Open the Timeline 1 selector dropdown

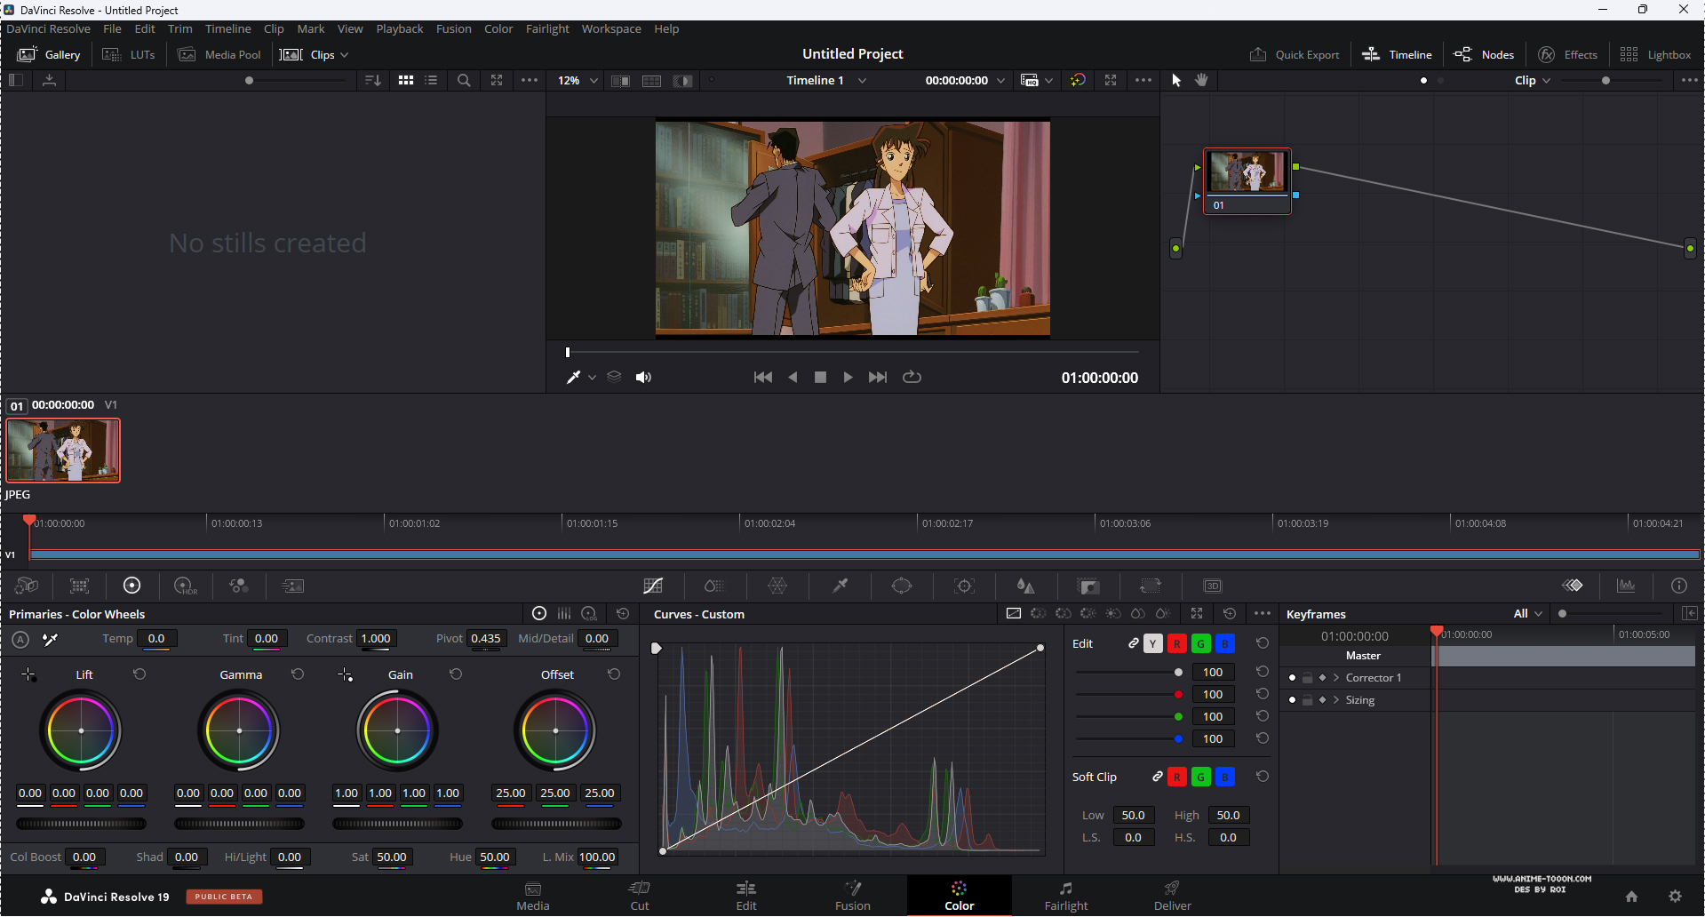(x=826, y=80)
